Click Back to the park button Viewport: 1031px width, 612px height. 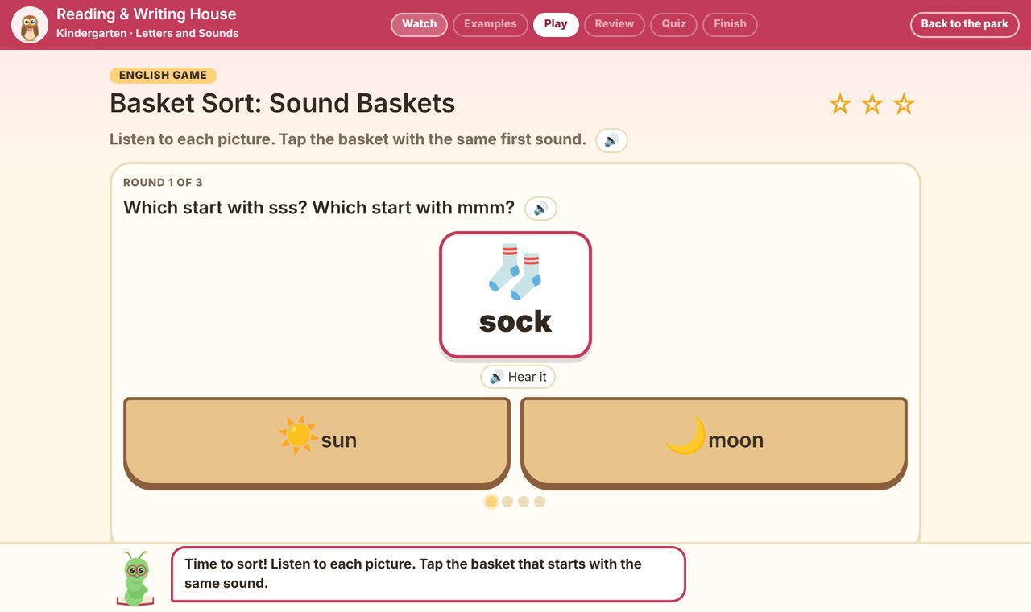965,24
